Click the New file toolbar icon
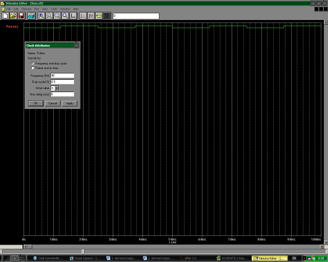Viewport: 328px width, 262px height. 5,16
